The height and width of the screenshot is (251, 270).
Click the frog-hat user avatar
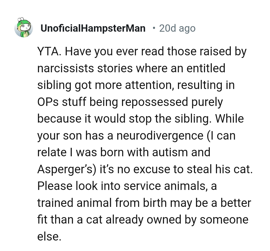(24, 27)
